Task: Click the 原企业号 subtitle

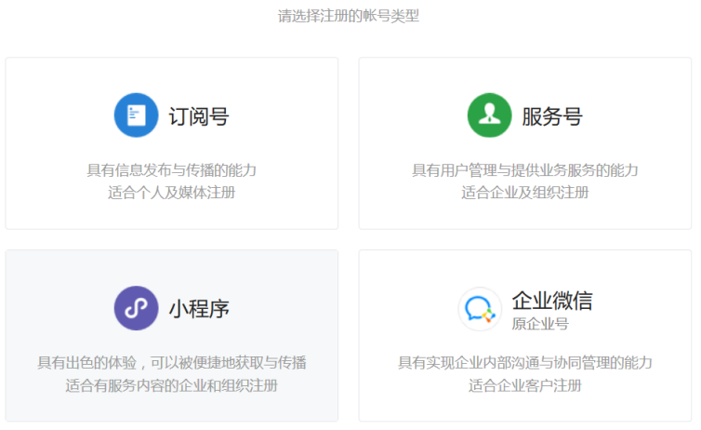Action: [540, 324]
